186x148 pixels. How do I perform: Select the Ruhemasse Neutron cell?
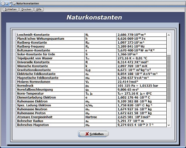point(50,109)
